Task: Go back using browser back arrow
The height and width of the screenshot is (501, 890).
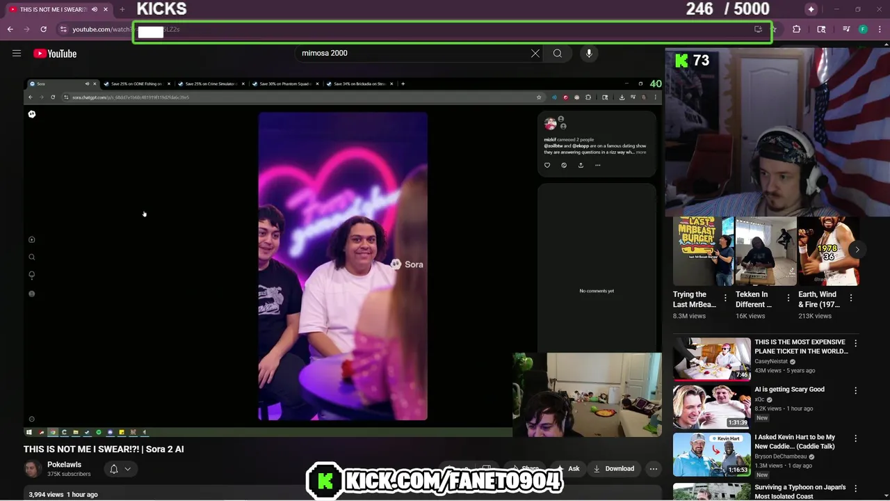Action: tap(10, 29)
